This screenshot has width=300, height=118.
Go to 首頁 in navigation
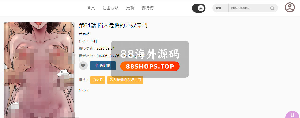tap(91, 8)
